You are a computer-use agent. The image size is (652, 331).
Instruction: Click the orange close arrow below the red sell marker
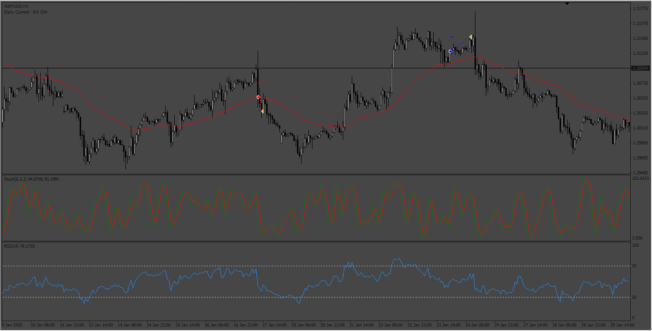(262, 111)
